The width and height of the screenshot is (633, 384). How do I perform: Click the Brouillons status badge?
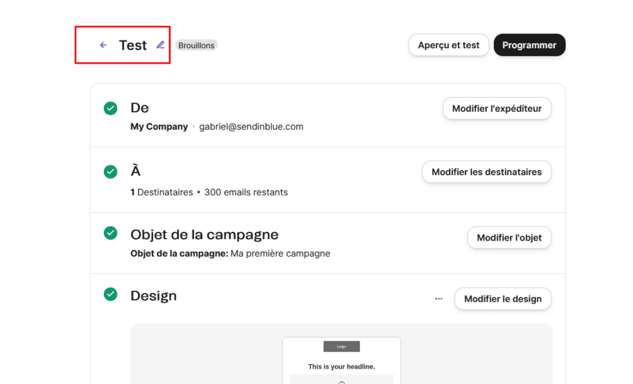pyautogui.click(x=196, y=45)
